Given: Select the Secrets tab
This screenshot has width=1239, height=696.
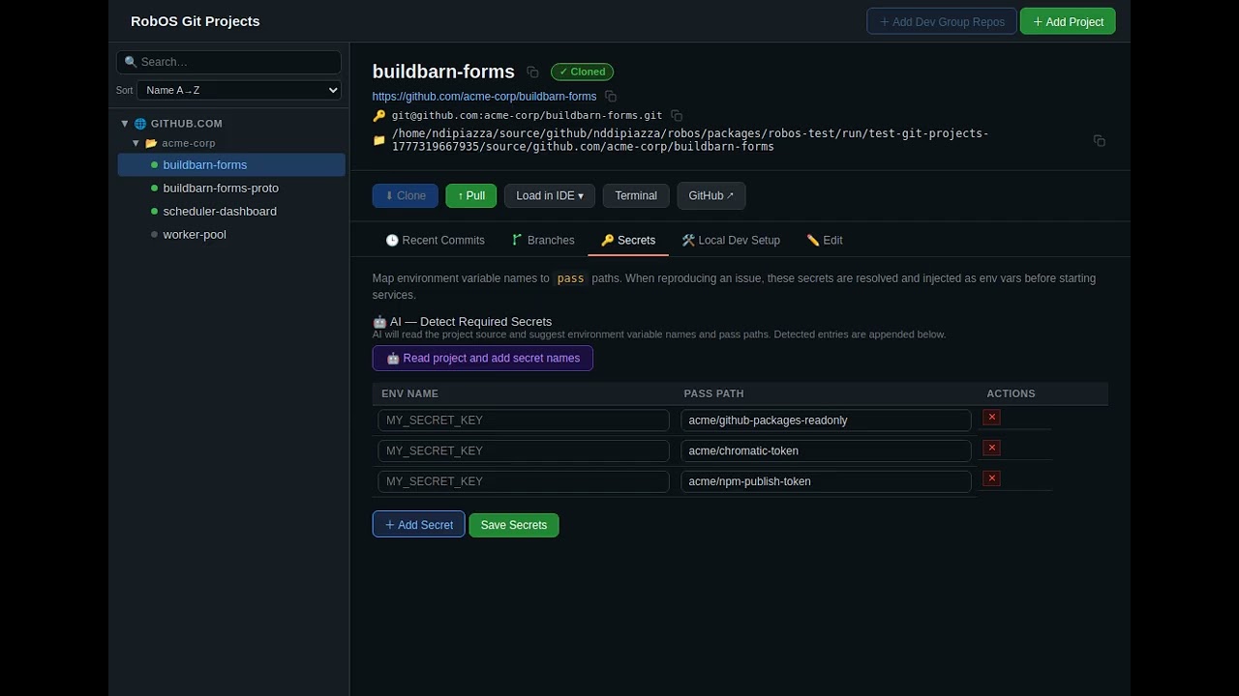Looking at the screenshot, I should pyautogui.click(x=628, y=241).
